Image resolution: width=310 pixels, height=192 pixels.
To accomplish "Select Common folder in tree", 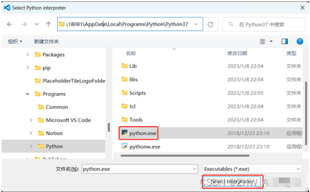I will 53,107.
